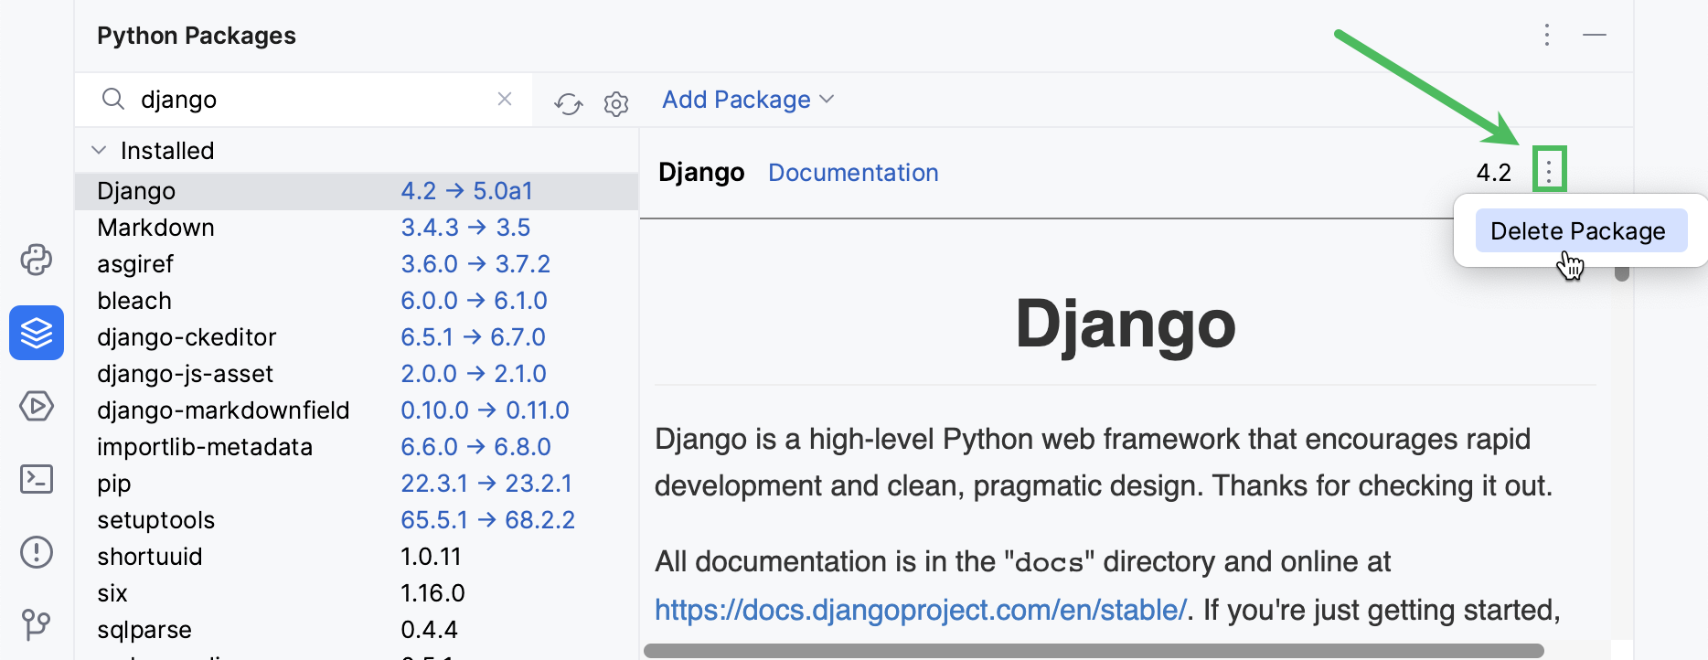
Task: Upgrade django-markdownfield via 0.10.0 → 0.11.0
Action: click(x=485, y=410)
